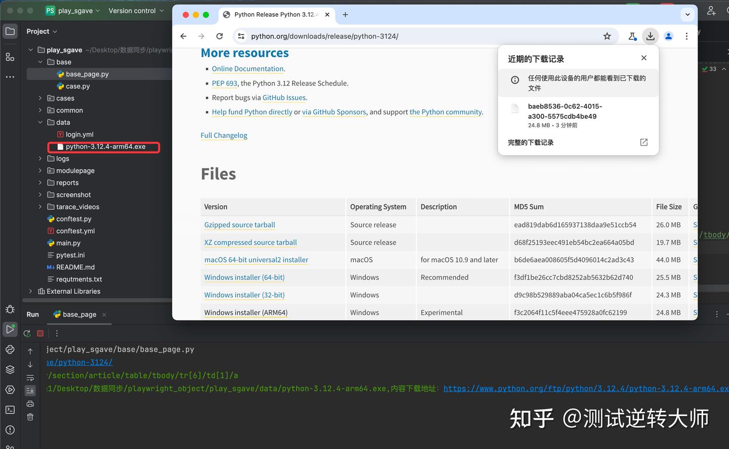Reload the python.org page in Chrome

[219, 36]
